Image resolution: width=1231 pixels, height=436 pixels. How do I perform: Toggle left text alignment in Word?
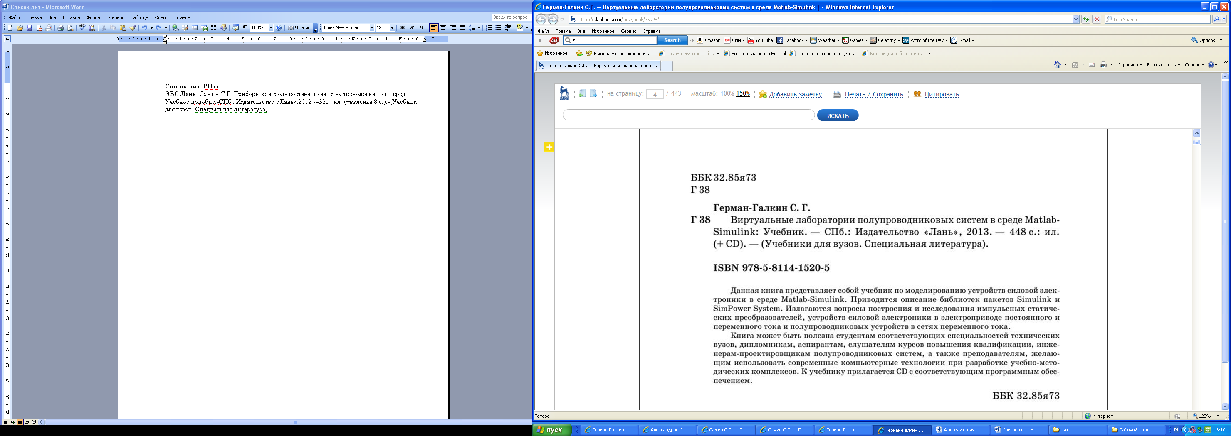point(434,28)
